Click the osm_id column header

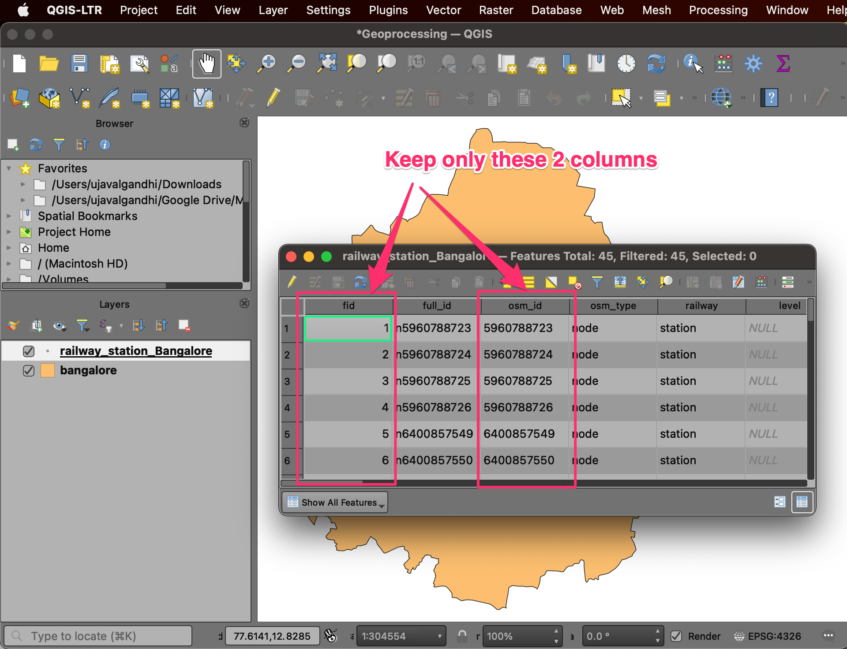tap(525, 306)
